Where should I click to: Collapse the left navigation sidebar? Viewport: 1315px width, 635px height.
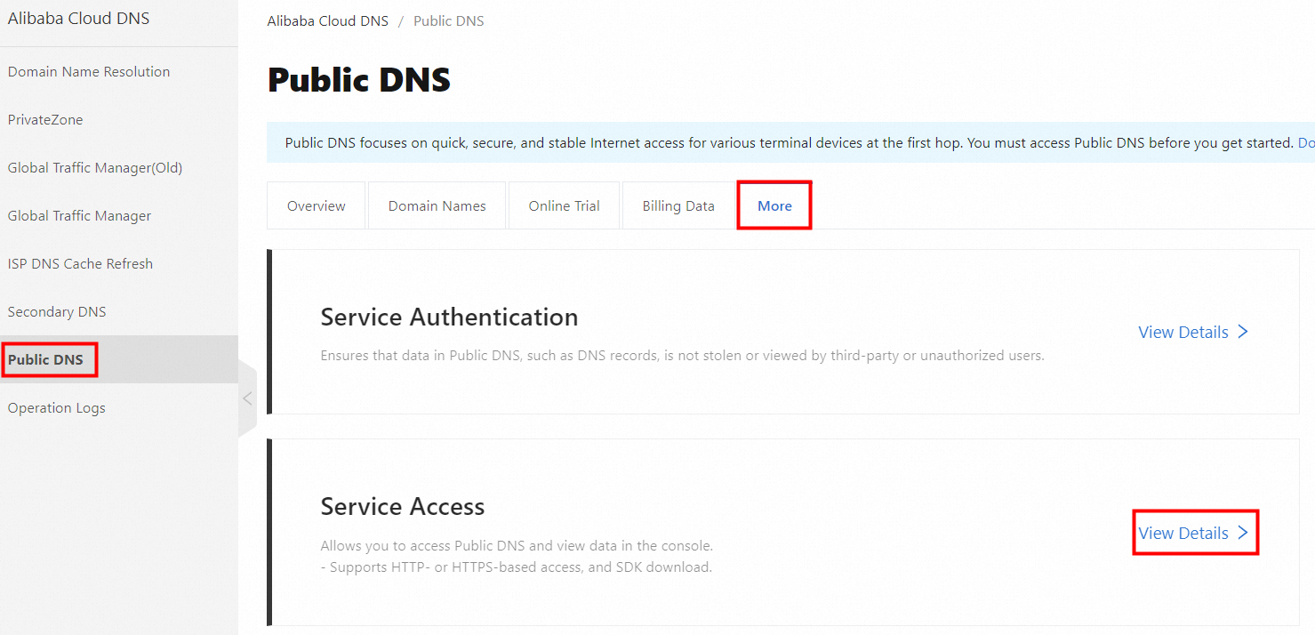(246, 398)
